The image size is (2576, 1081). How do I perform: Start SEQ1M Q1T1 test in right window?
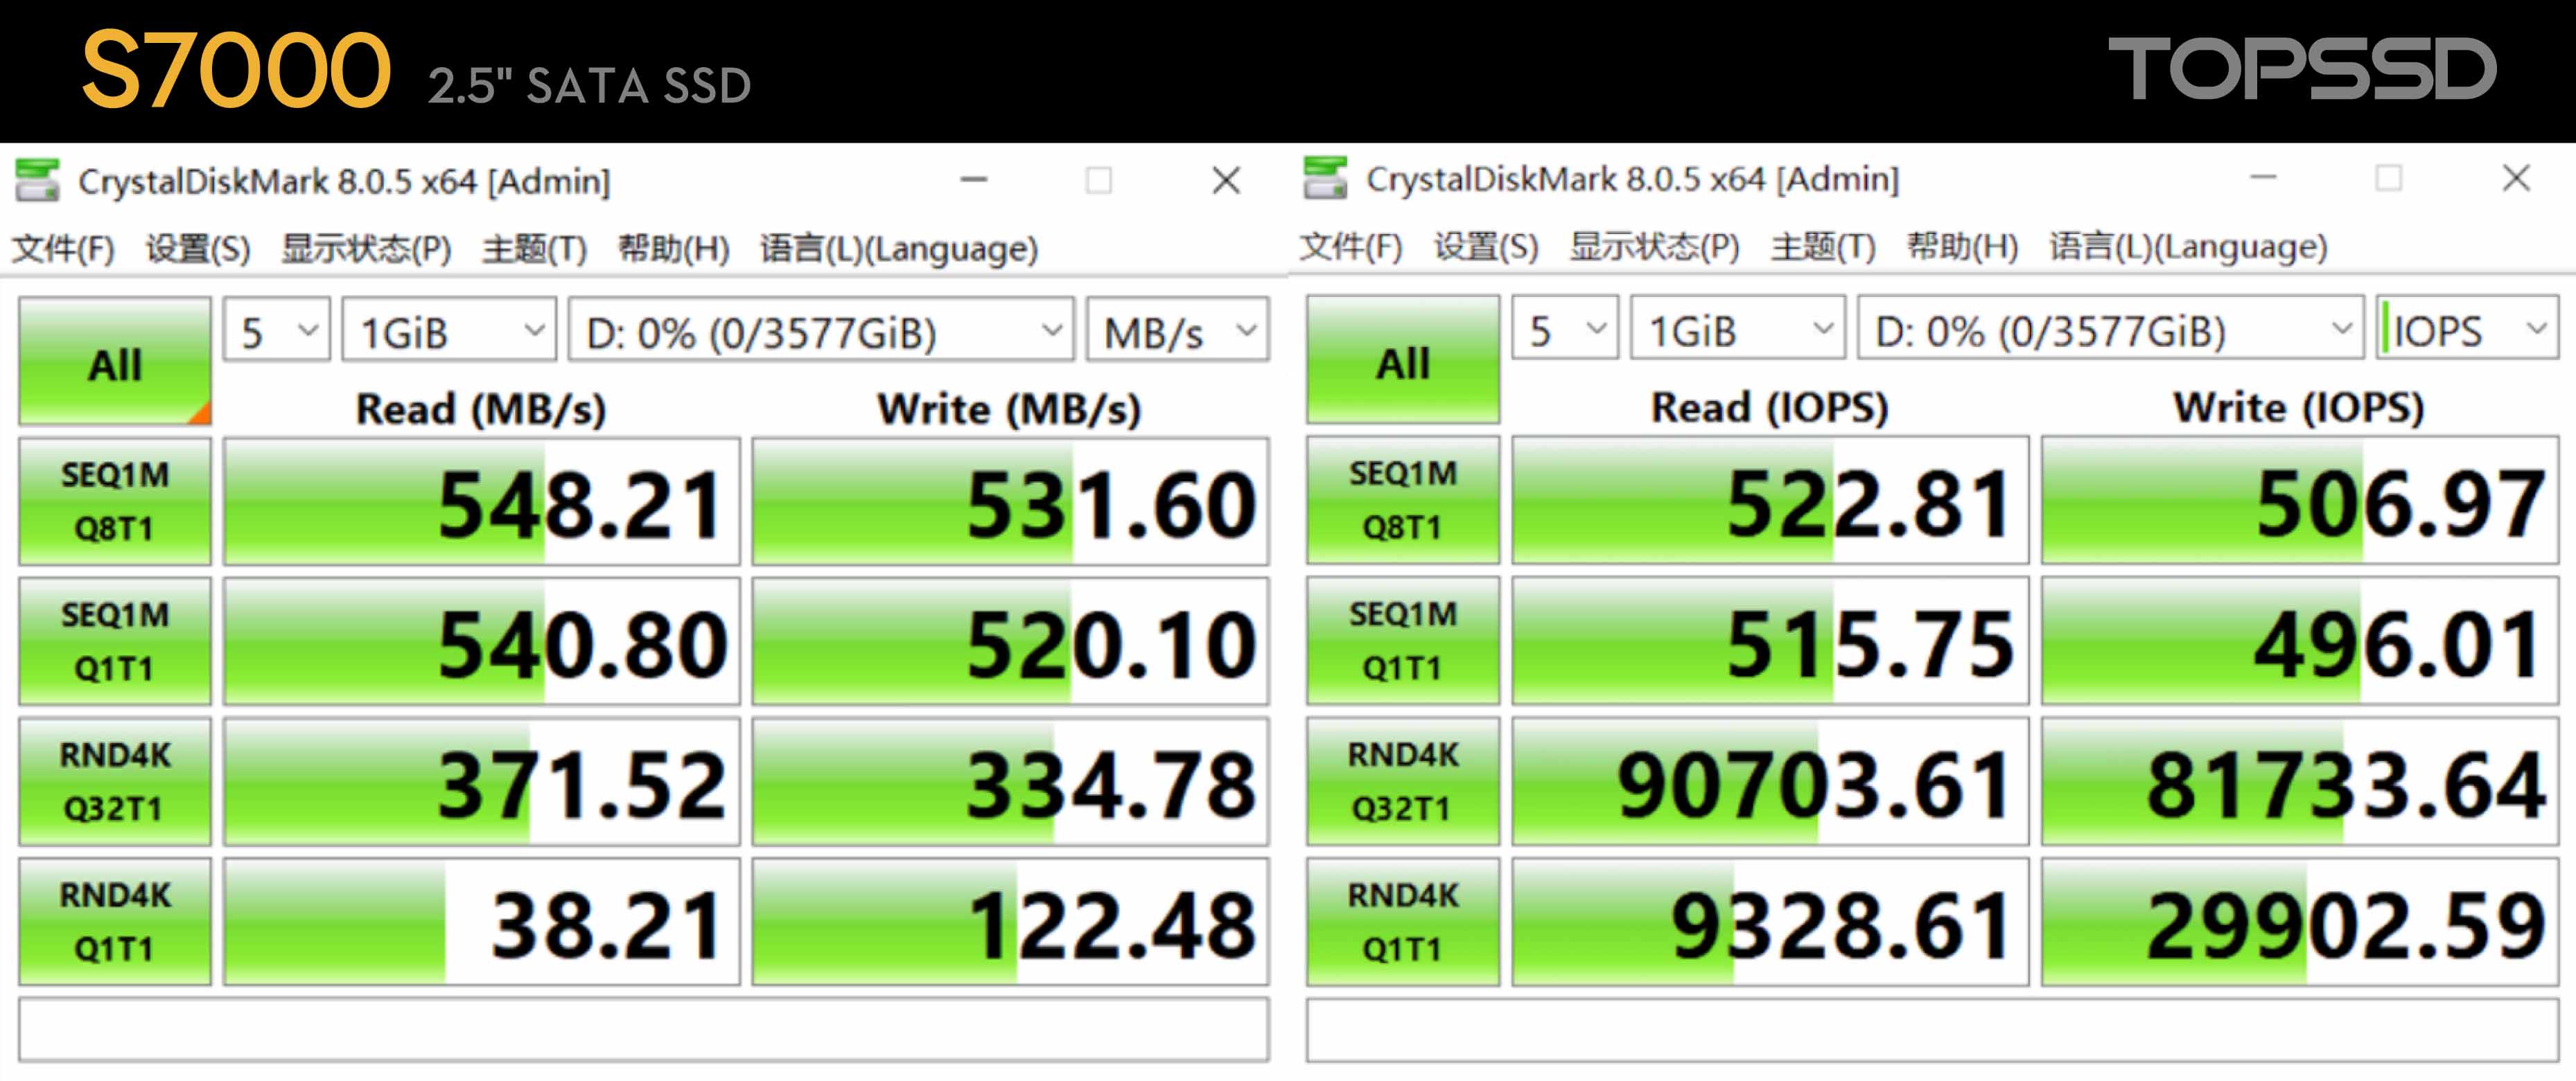pos(1403,641)
